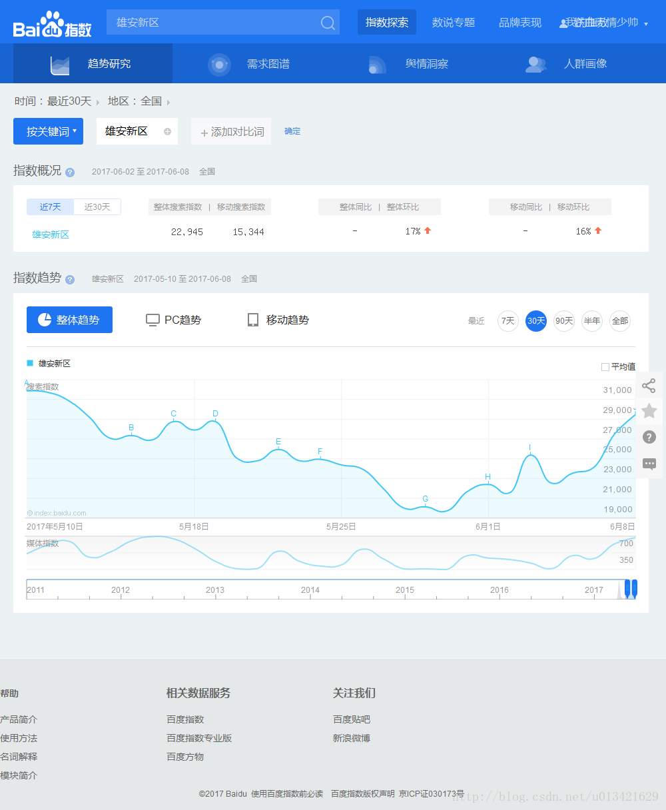Switch to 人群画像 tab

click(570, 64)
